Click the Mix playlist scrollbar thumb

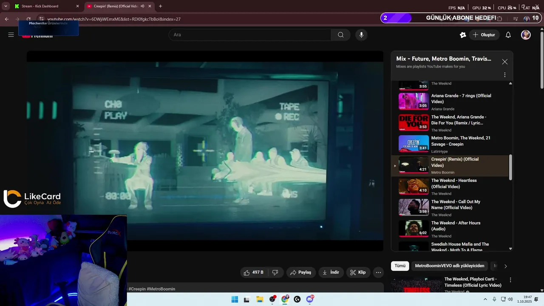coord(510,167)
